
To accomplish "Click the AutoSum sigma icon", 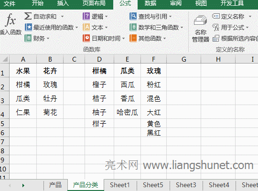I will [x=28, y=16].
